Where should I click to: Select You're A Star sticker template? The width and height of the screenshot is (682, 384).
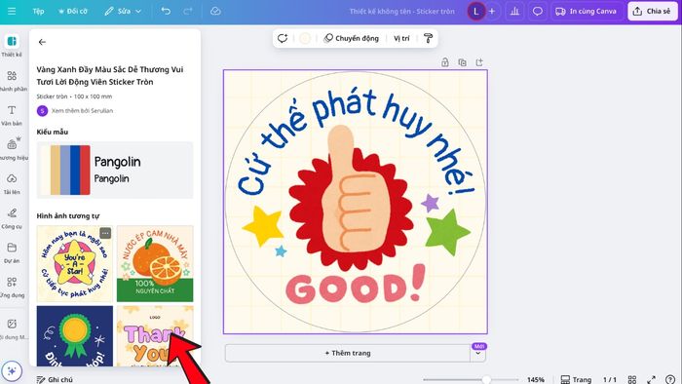click(75, 263)
